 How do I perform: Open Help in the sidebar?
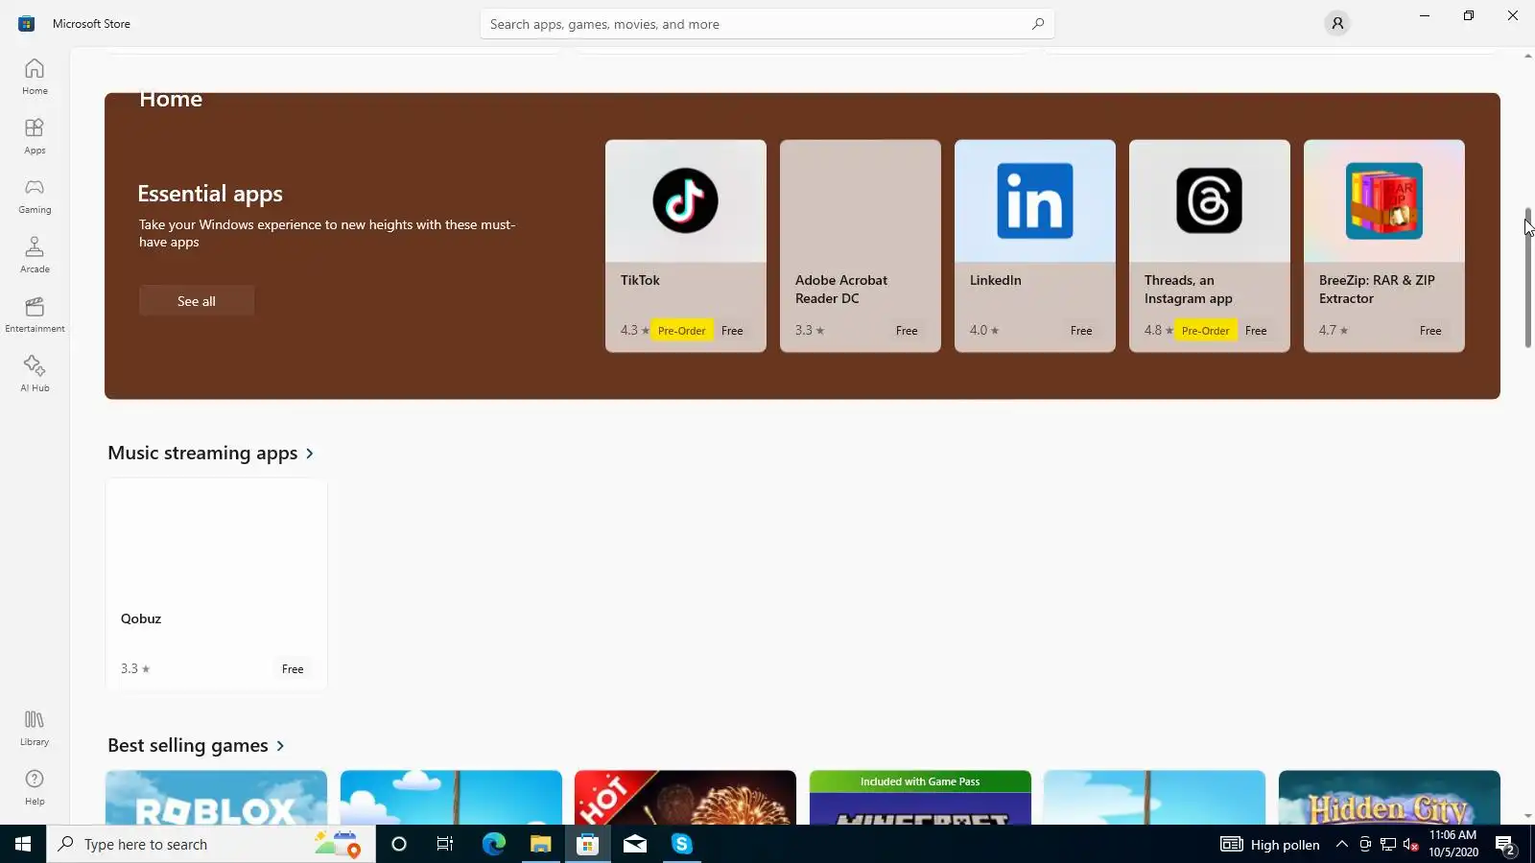click(35, 787)
